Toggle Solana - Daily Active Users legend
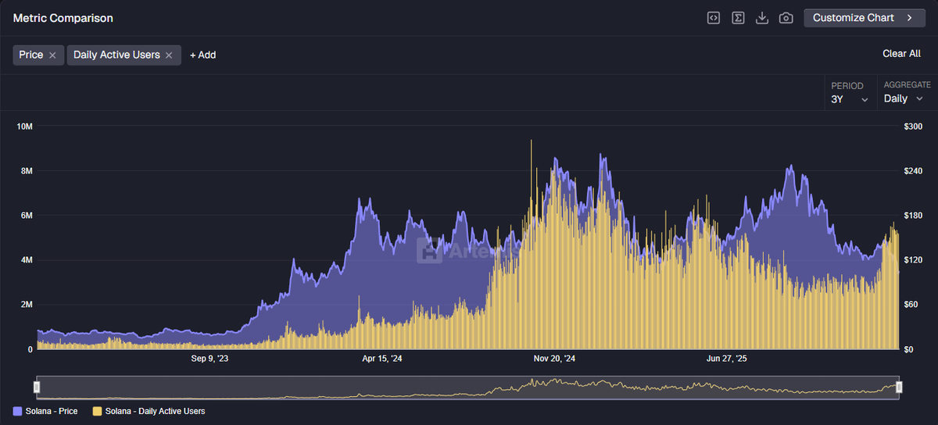Viewport: 938px width, 425px height. coord(149,411)
